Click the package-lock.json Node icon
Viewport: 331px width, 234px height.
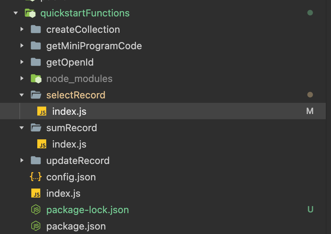click(35, 210)
